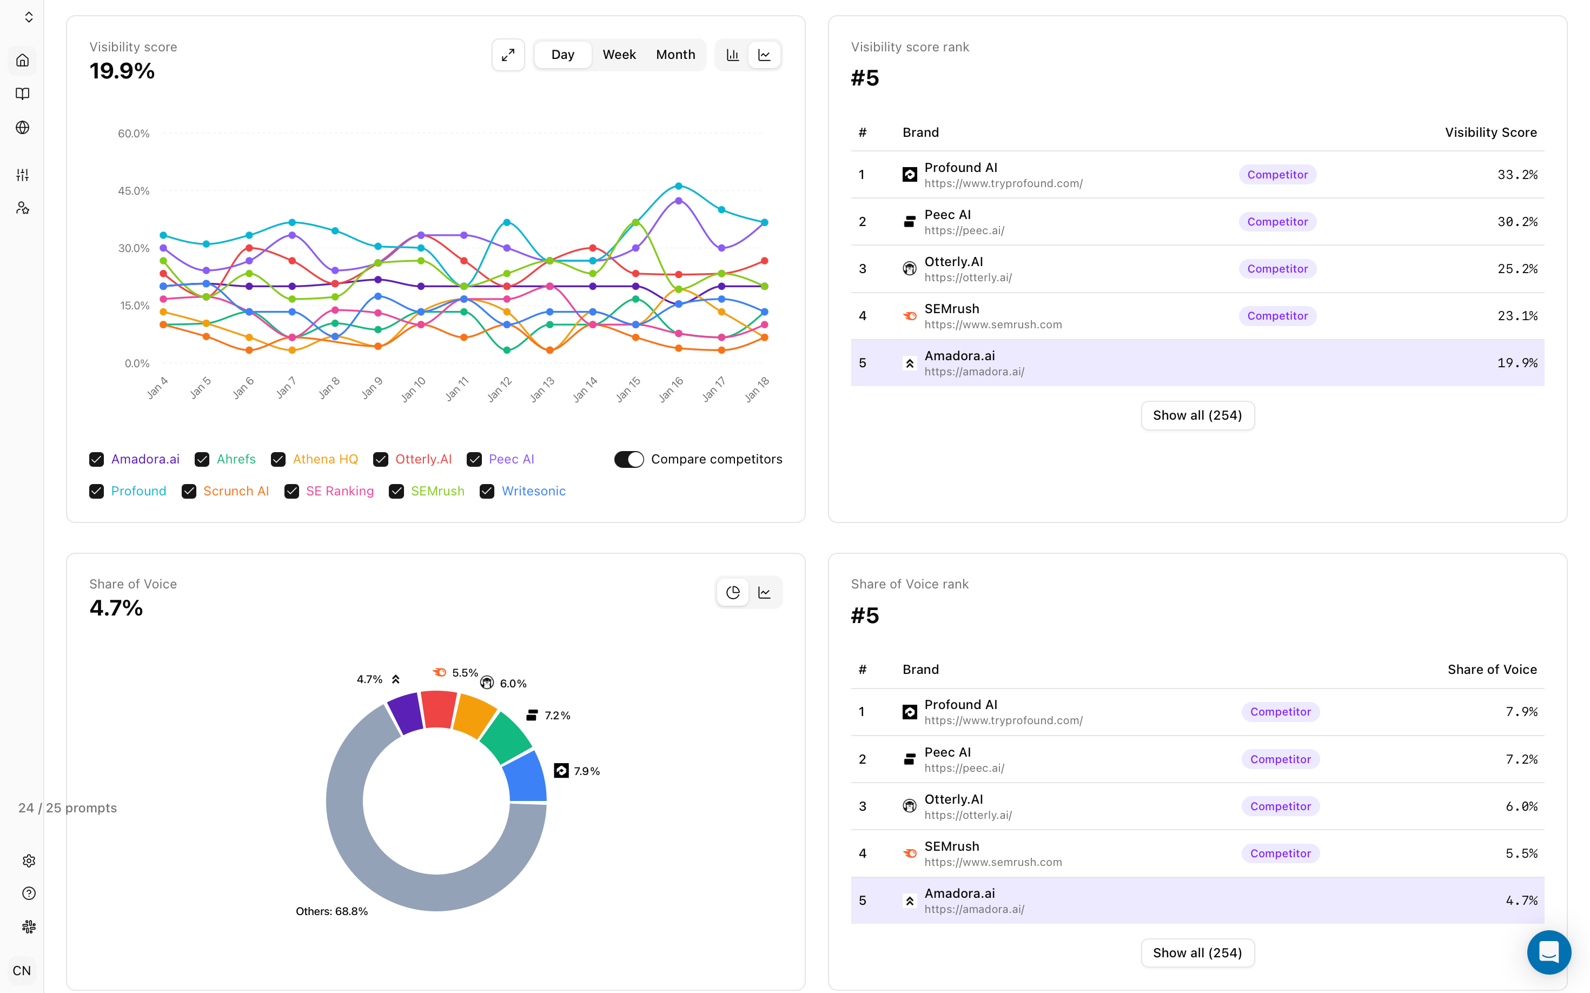Screen dimensions: 1590x993
Task: Open the tryprofound.com link in Visibility rank
Action: (1004, 183)
